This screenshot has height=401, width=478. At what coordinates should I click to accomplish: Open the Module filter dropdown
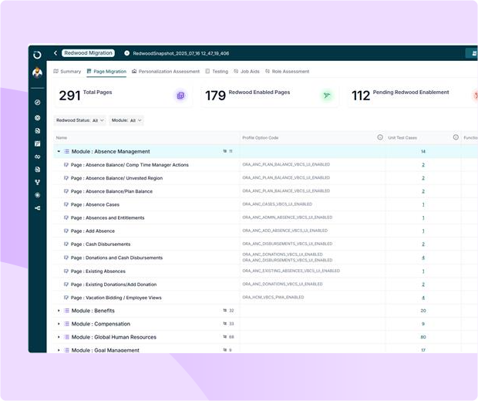(x=127, y=120)
